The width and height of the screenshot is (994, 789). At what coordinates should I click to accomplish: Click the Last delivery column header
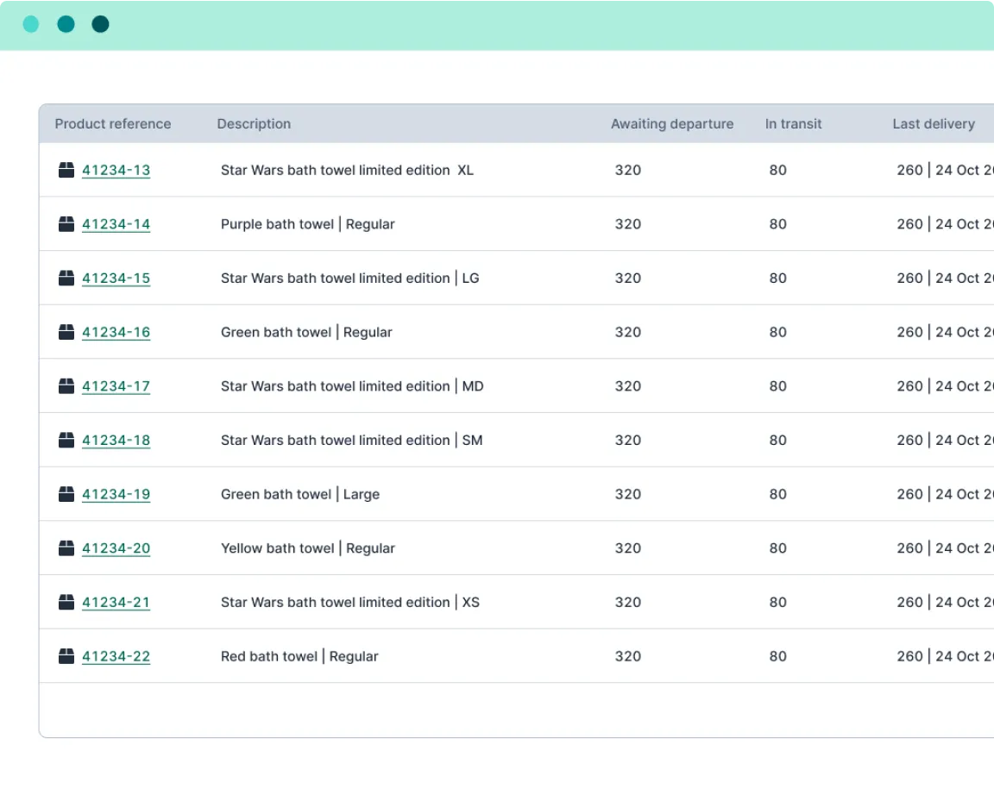click(x=933, y=124)
